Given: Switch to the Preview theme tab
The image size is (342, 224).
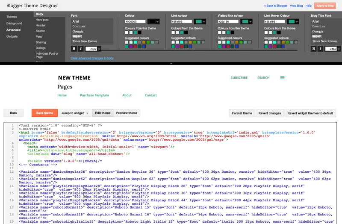Looking at the screenshot, I should click(x=127, y=113).
